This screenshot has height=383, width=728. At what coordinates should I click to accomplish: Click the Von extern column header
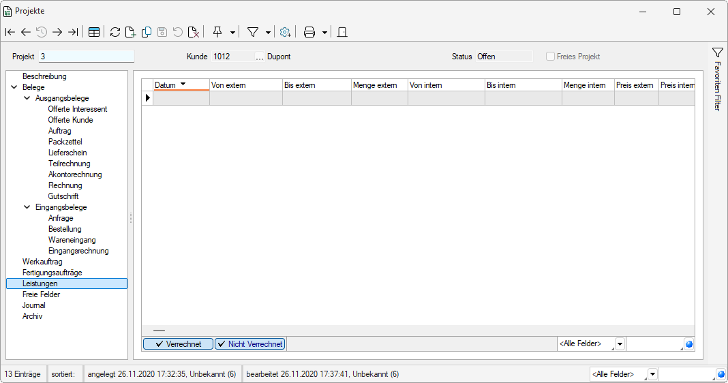coord(246,85)
